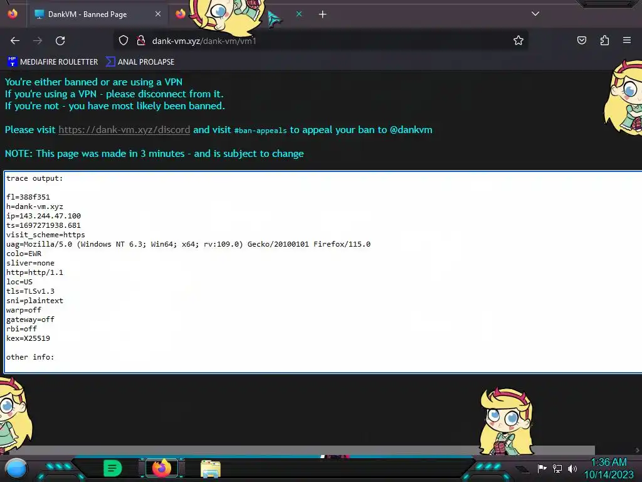Viewport: 642px width, 482px height.
Task: Click the #ban-appeals channel text
Action: (260, 131)
